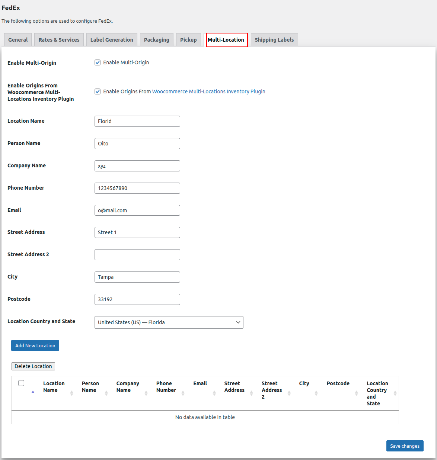Click the Delete Location button
Image resolution: width=437 pixels, height=460 pixels.
(33, 366)
